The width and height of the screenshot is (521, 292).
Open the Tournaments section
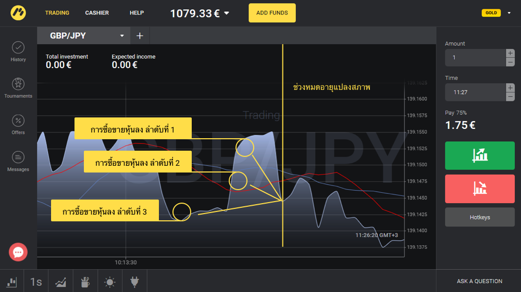pyautogui.click(x=18, y=87)
